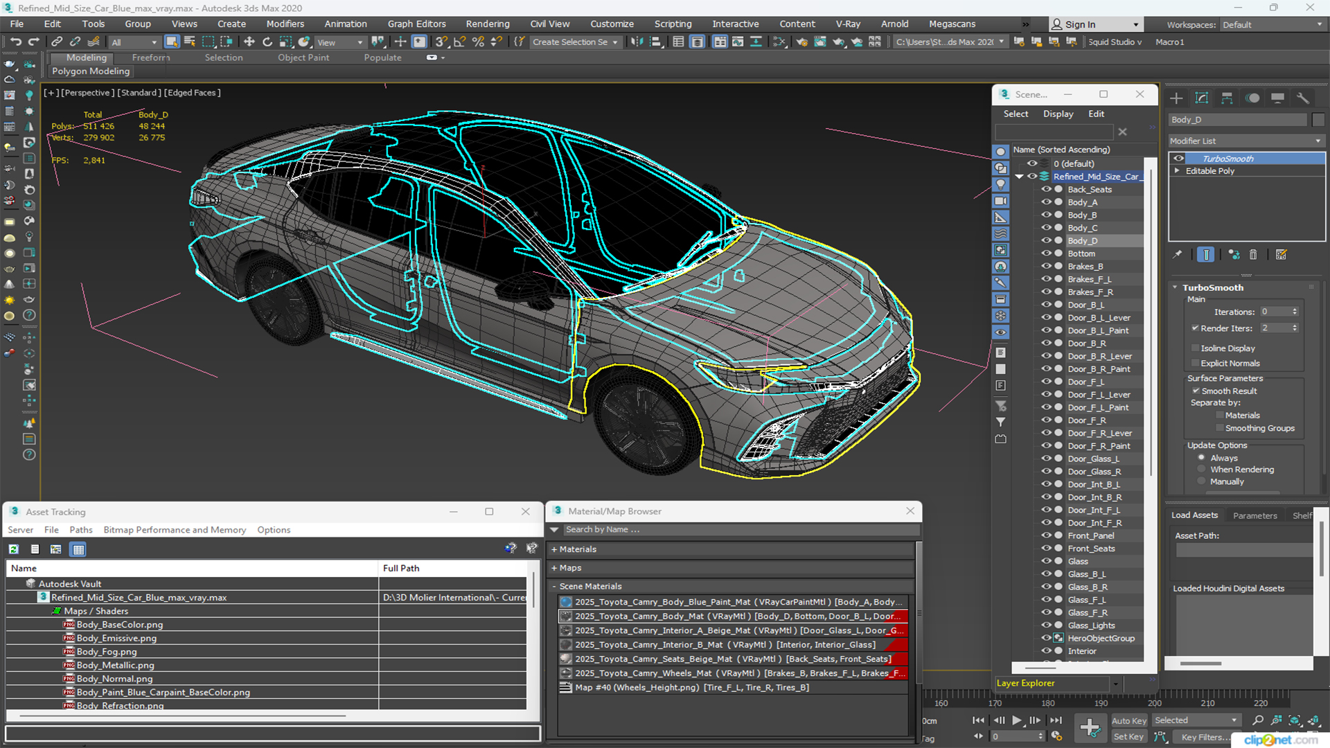
Task: Choose the Select and Move tool
Action: click(x=249, y=42)
